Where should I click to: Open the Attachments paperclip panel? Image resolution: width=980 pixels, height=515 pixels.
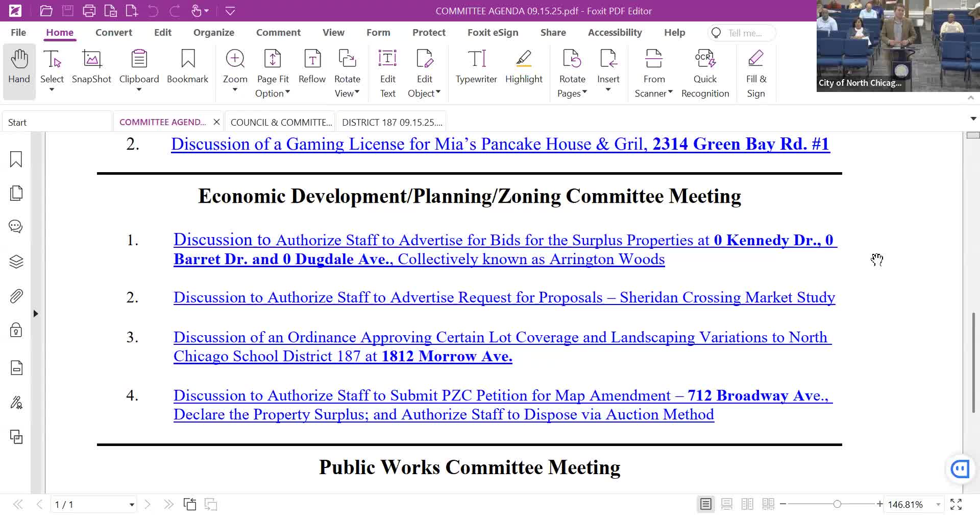(16, 296)
